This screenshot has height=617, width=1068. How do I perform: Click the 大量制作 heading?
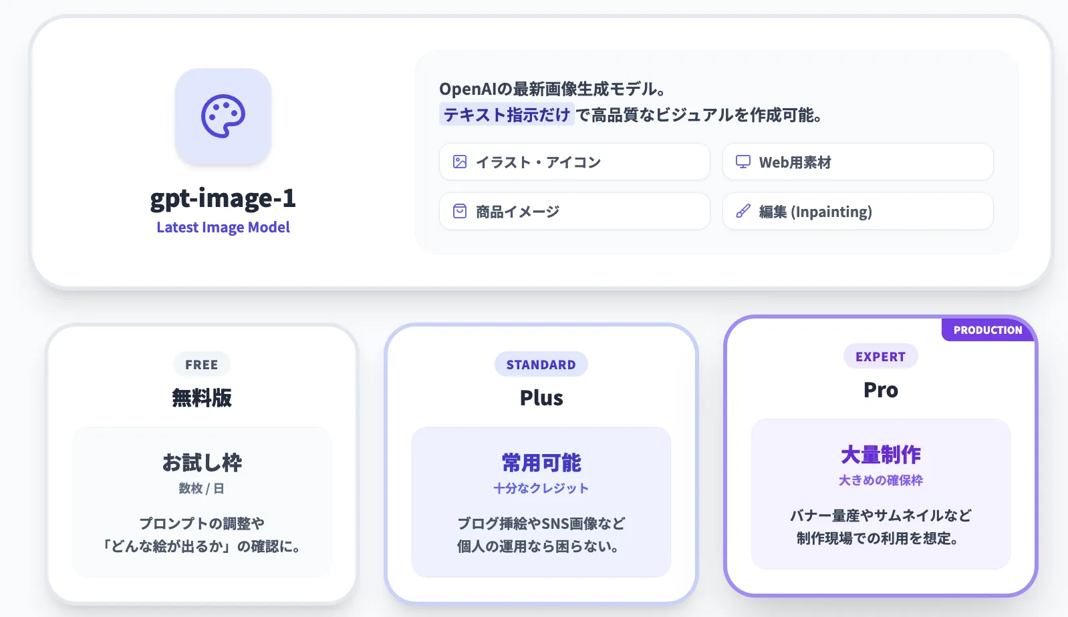click(x=881, y=454)
